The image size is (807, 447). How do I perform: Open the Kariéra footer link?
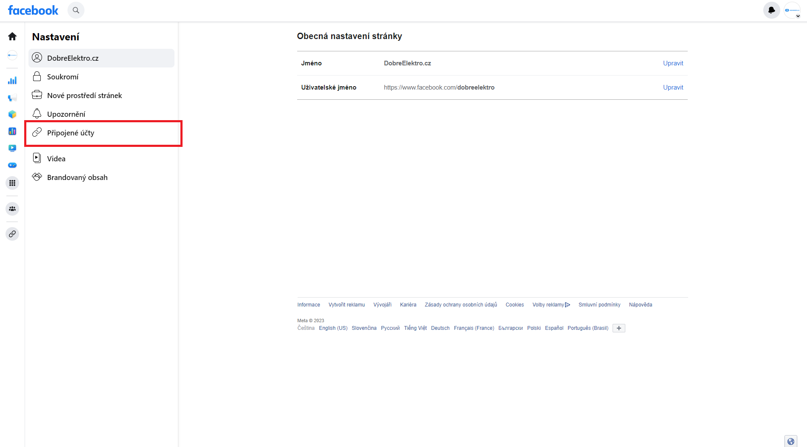click(408, 305)
